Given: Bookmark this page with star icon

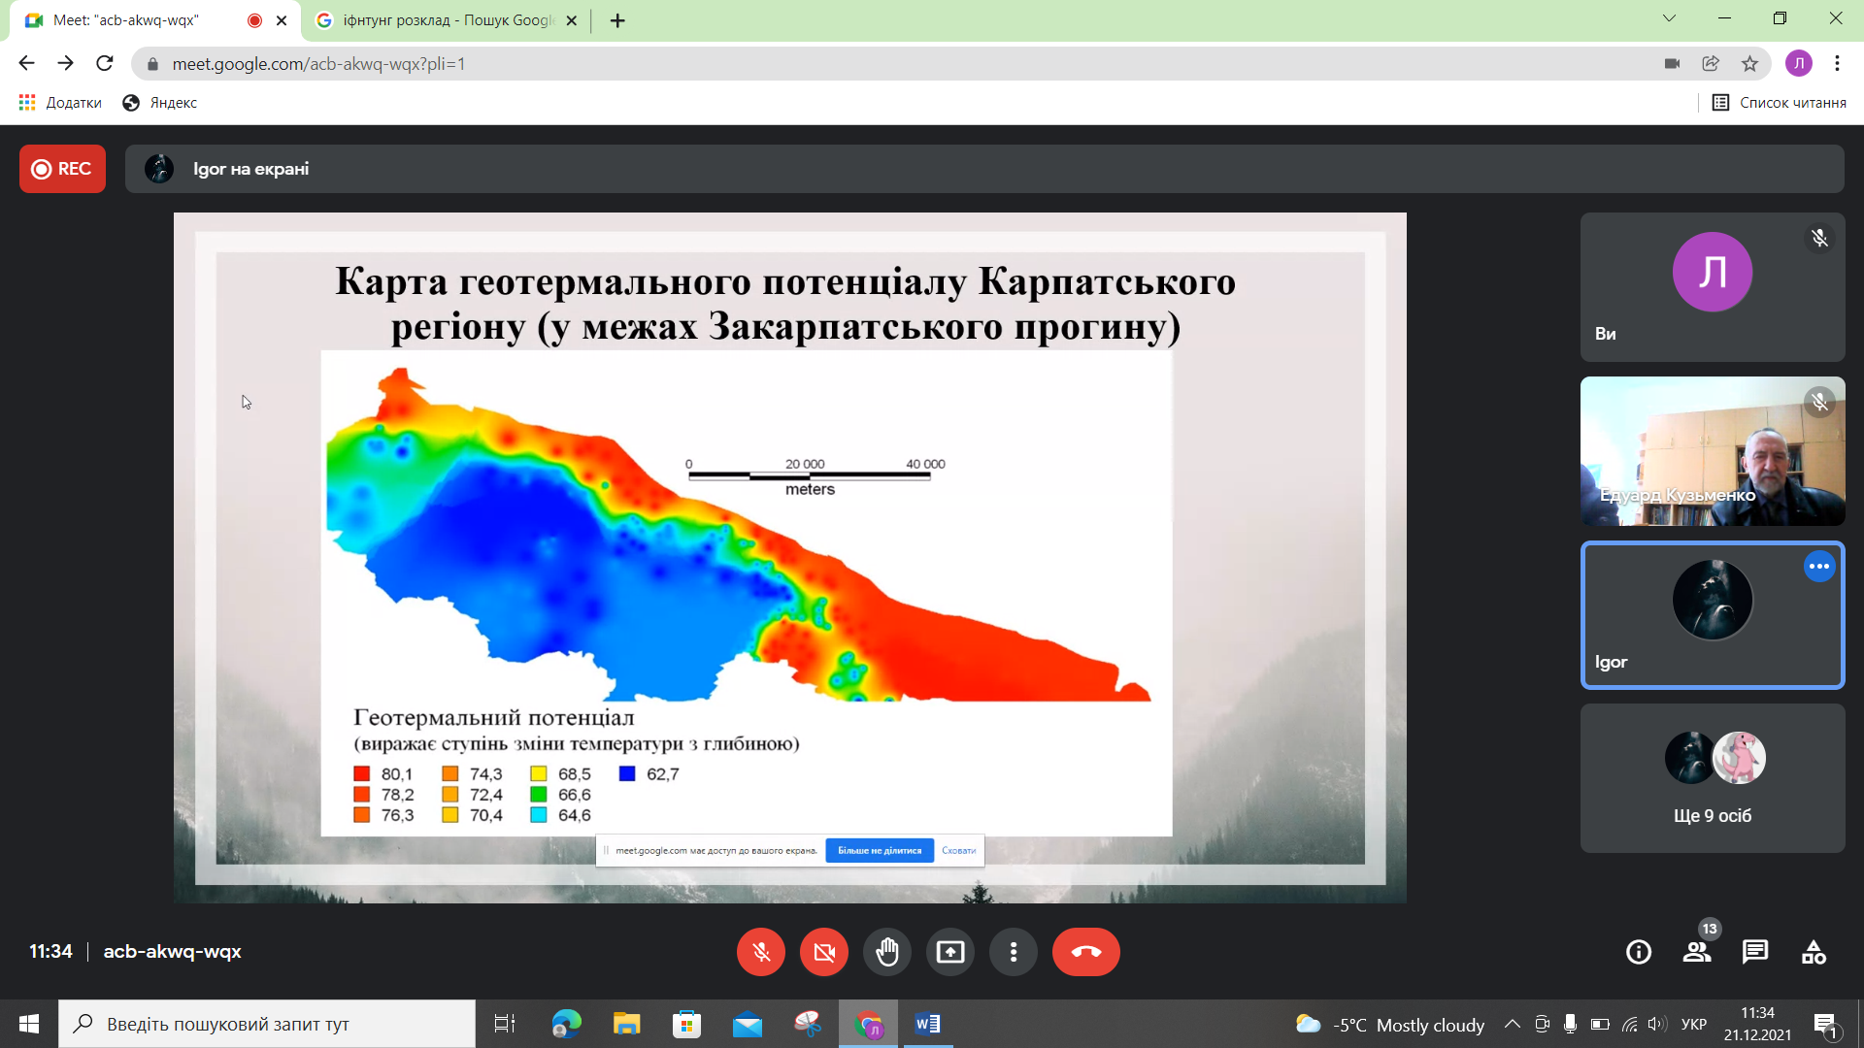Looking at the screenshot, I should [x=1749, y=64].
